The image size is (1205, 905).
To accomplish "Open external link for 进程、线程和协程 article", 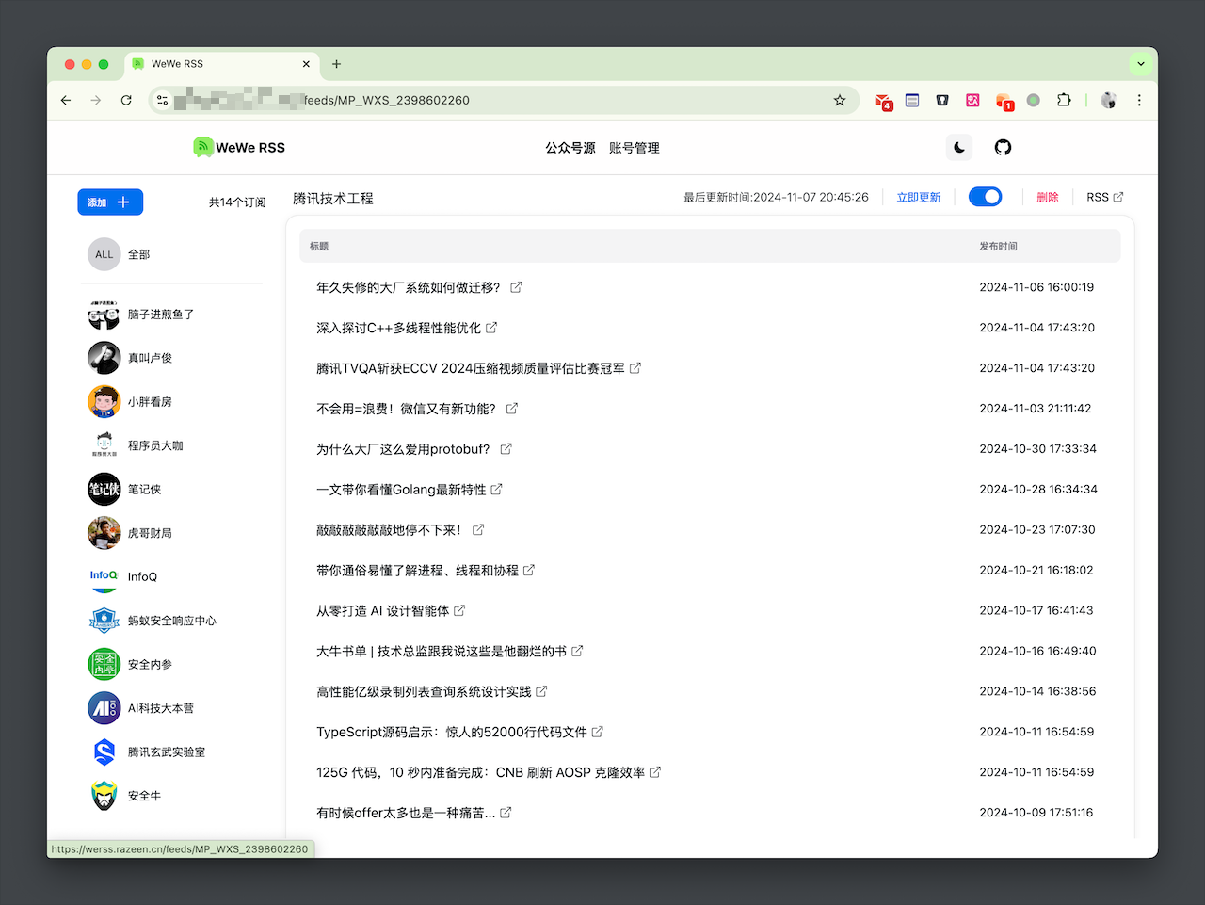I will 529,571.
